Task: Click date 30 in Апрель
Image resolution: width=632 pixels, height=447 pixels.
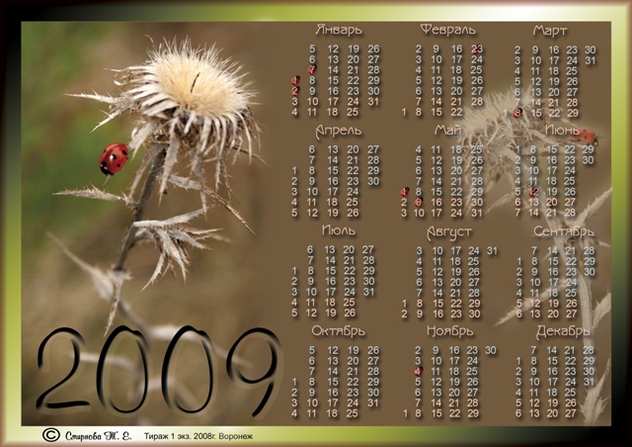Action: click(x=373, y=181)
